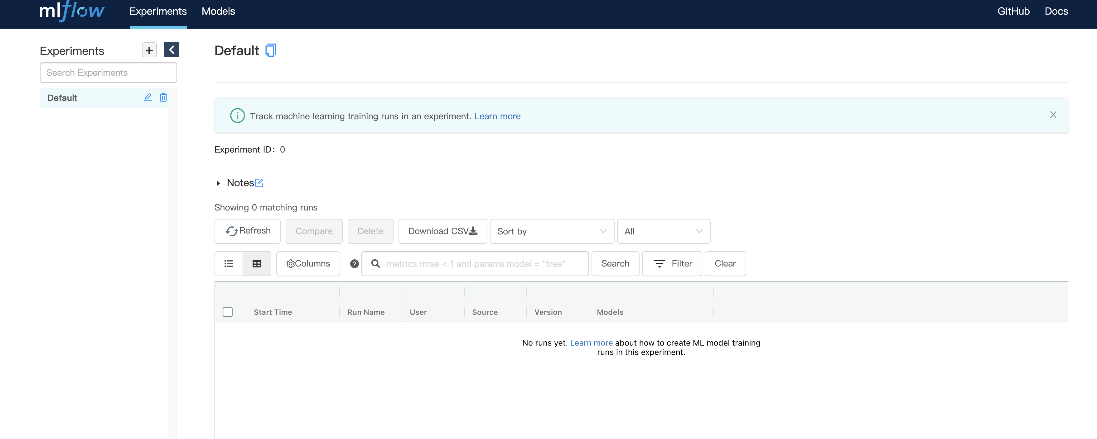
Task: Open the Sort by dropdown
Action: [552, 231]
